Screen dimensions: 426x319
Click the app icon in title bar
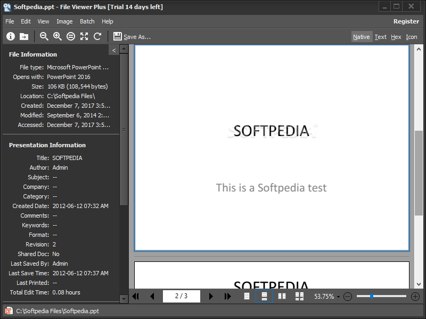point(7,7)
